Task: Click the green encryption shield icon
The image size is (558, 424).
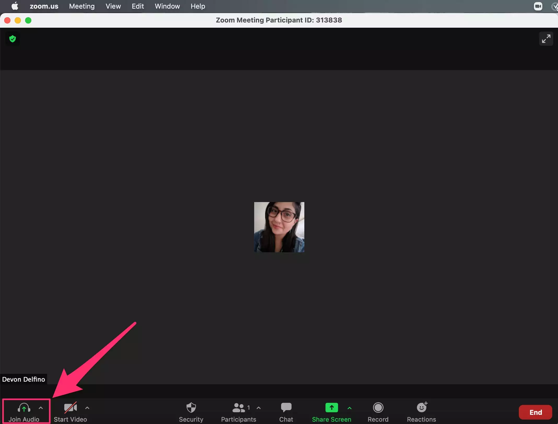Action: (13, 39)
